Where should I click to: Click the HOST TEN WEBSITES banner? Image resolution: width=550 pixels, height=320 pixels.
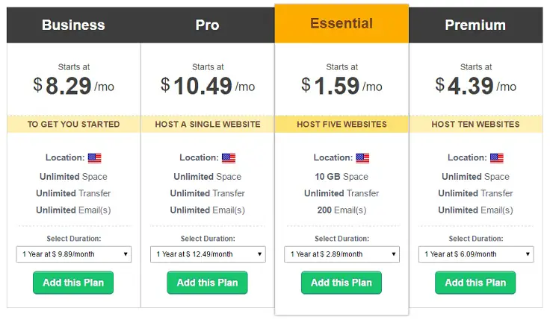coord(475,125)
